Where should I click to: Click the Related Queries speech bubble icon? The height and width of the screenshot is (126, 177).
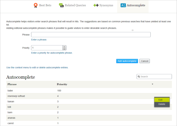(x=61, y=5)
